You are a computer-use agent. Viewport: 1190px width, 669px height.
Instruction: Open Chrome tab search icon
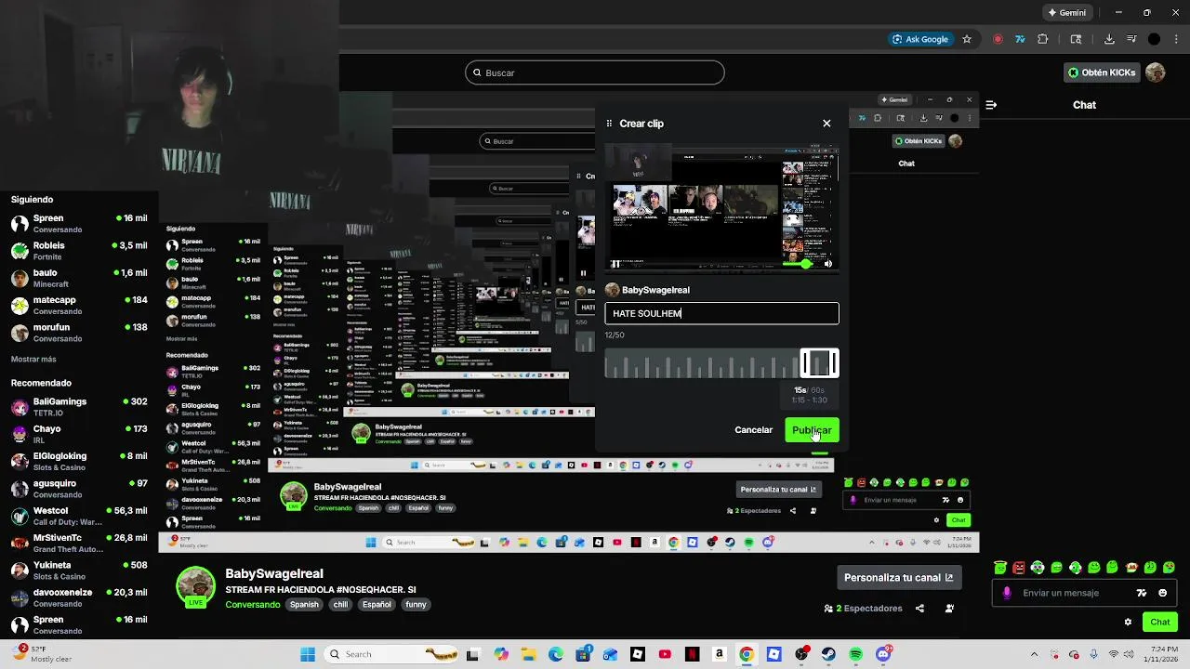(x=1076, y=39)
